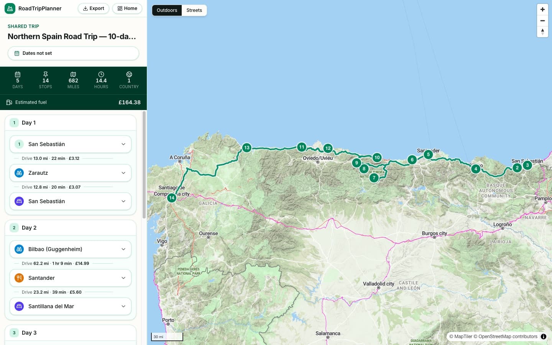The height and width of the screenshot is (345, 552).
Task: Expand the Zarautz stop card
Action: pyautogui.click(x=71, y=173)
